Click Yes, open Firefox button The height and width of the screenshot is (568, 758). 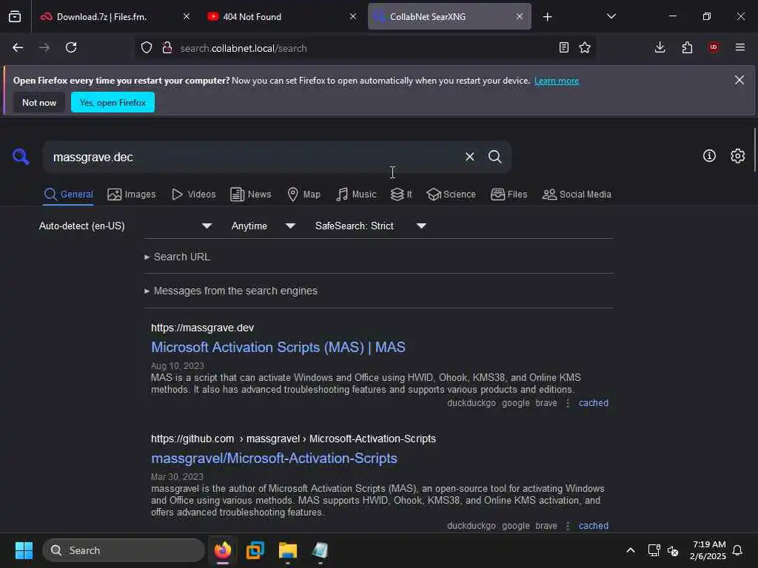(x=113, y=102)
